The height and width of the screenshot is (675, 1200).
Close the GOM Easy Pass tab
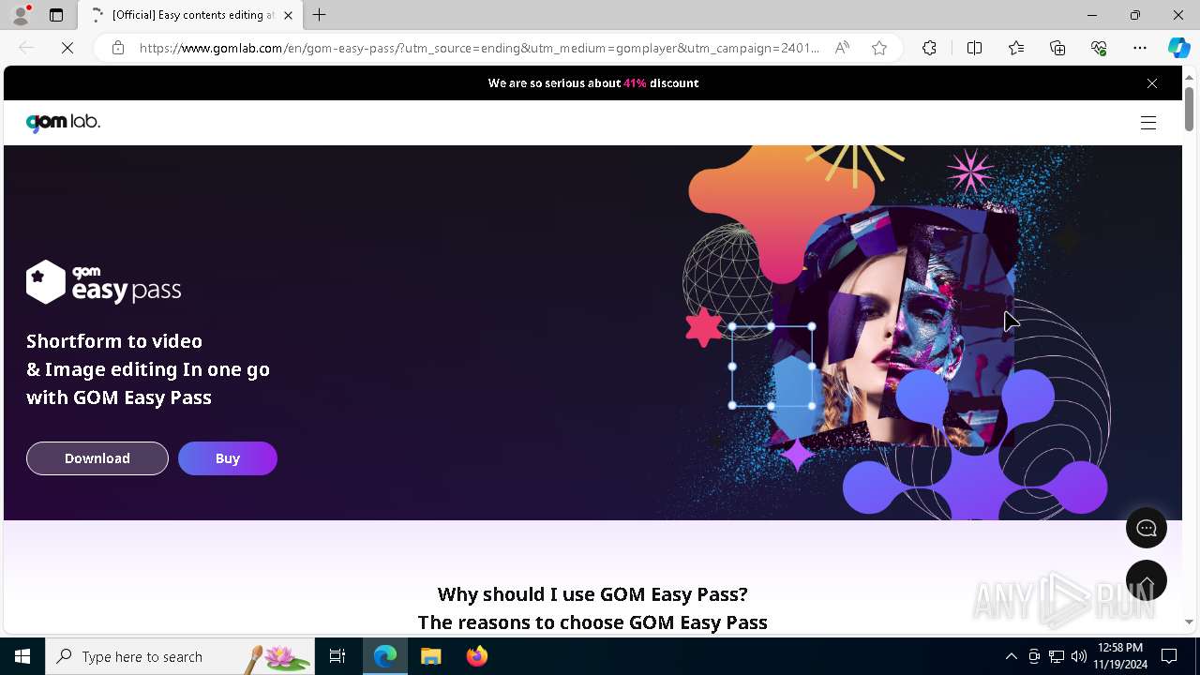[288, 15]
